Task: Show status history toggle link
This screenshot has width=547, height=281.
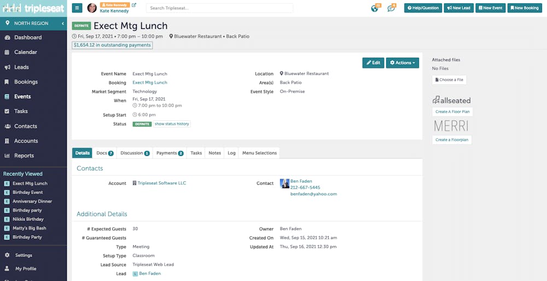Action: [172, 124]
